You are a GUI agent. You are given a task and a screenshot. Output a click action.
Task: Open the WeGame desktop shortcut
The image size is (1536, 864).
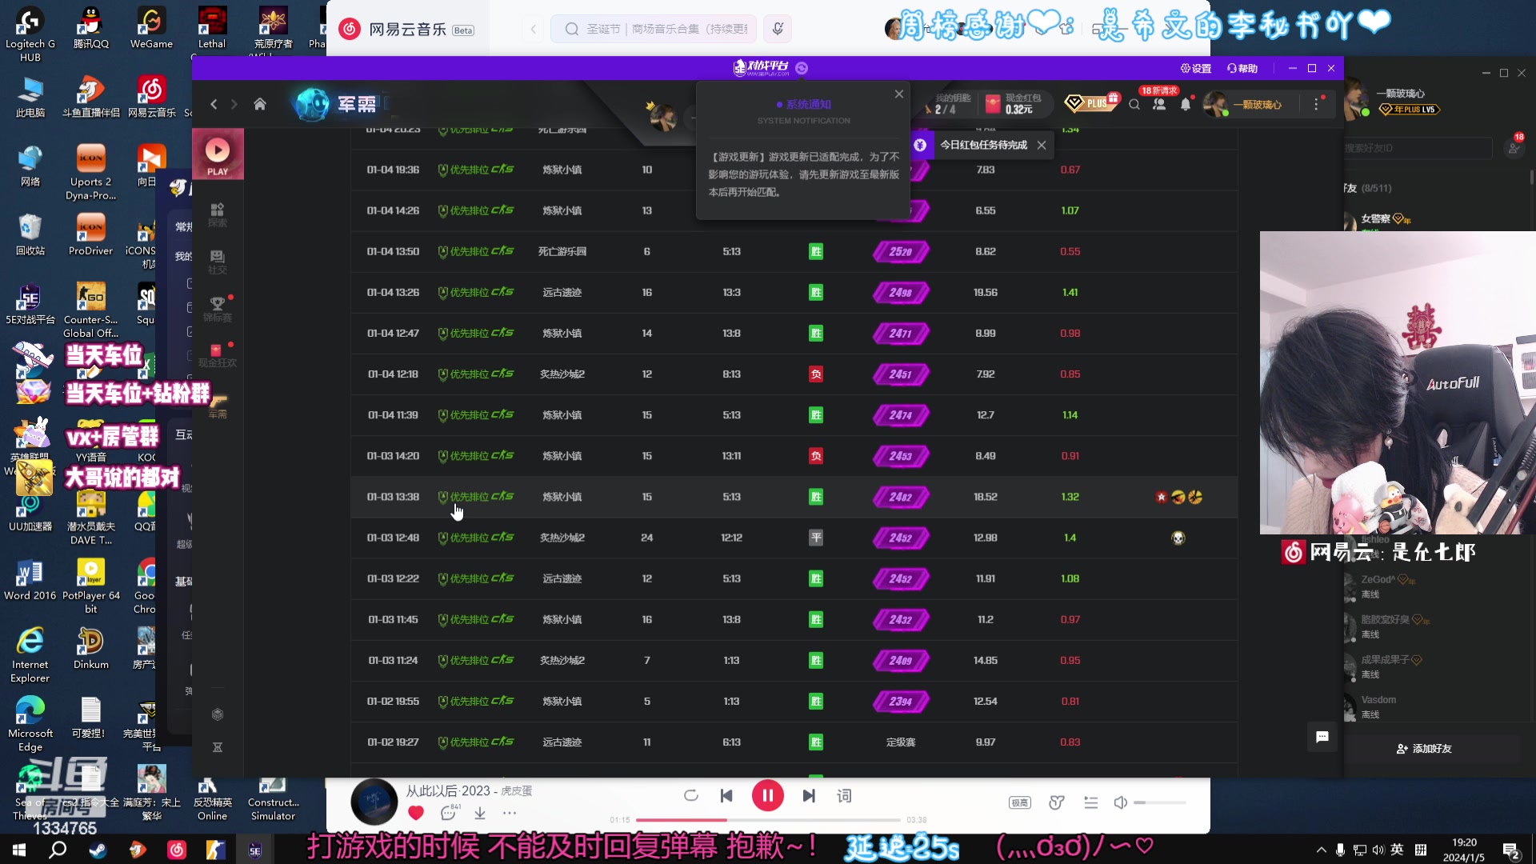(151, 28)
